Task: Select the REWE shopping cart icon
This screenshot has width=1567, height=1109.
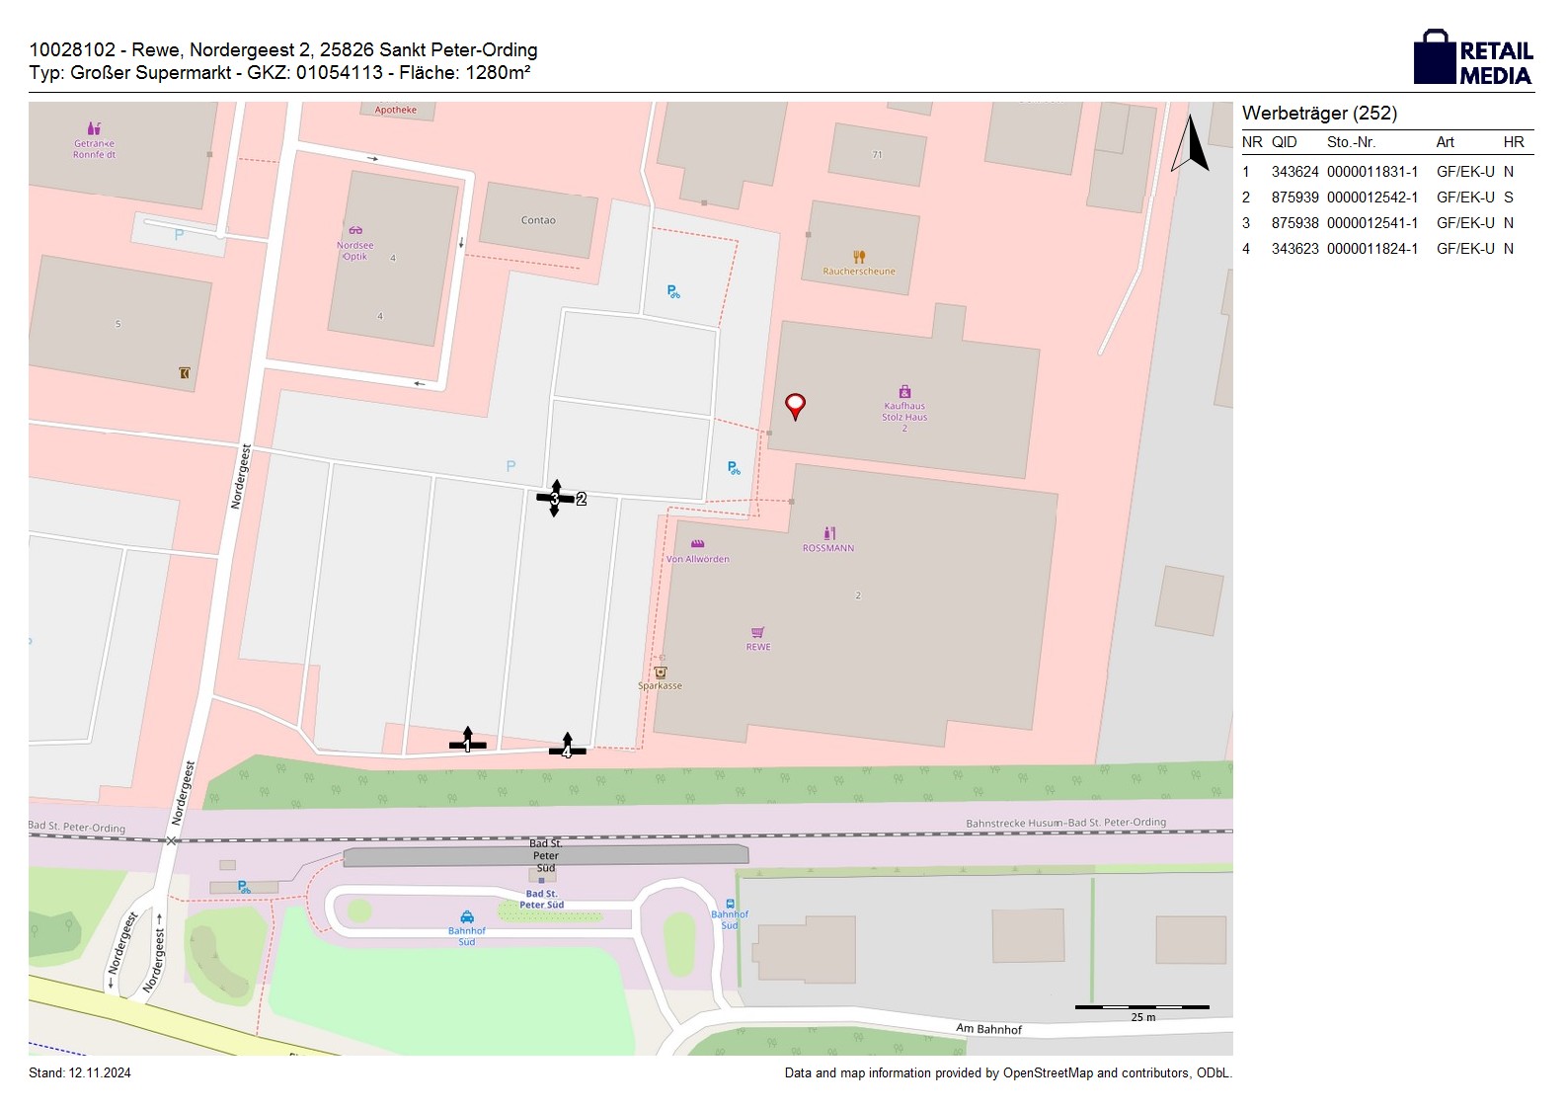Action: (757, 633)
